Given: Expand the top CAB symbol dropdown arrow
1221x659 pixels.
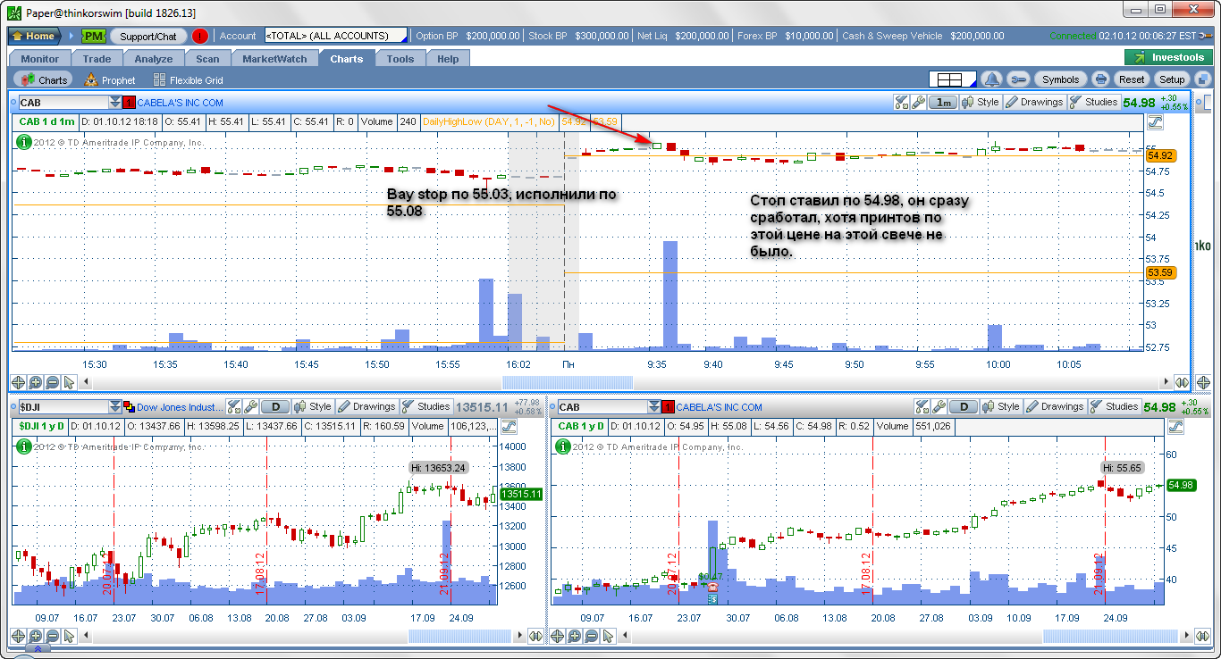Looking at the screenshot, I should (114, 103).
